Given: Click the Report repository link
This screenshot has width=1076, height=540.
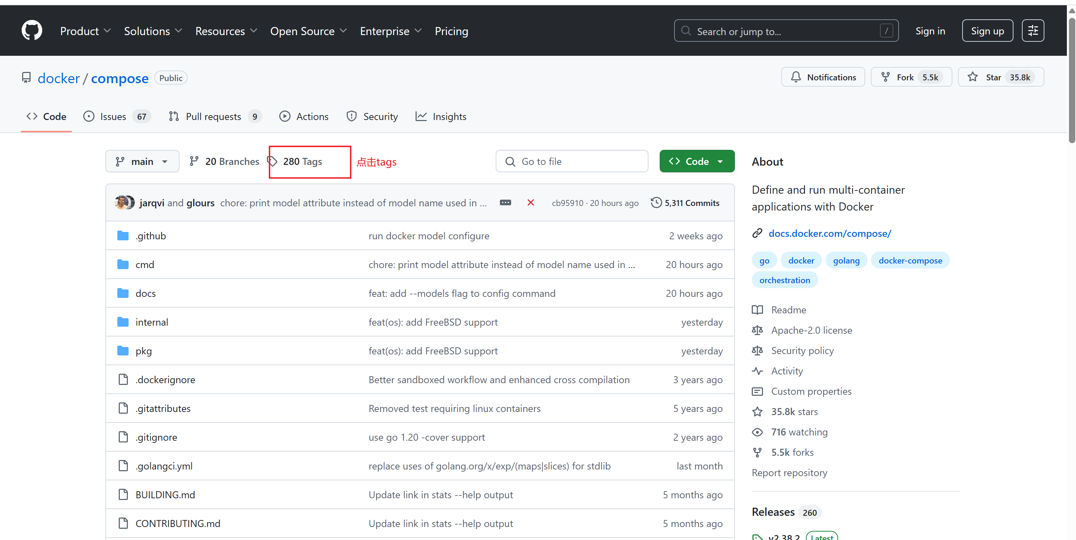Looking at the screenshot, I should 789,472.
